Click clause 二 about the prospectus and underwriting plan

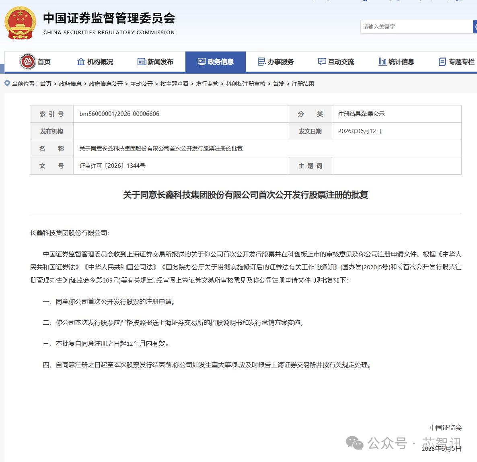[174, 323]
